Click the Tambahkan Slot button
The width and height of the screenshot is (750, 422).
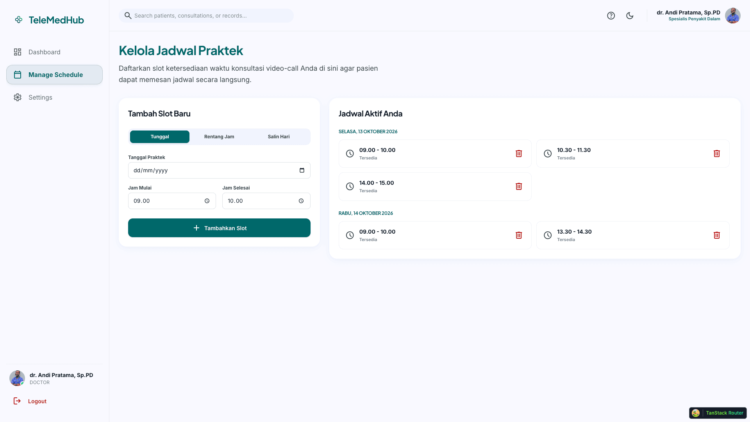(x=219, y=228)
